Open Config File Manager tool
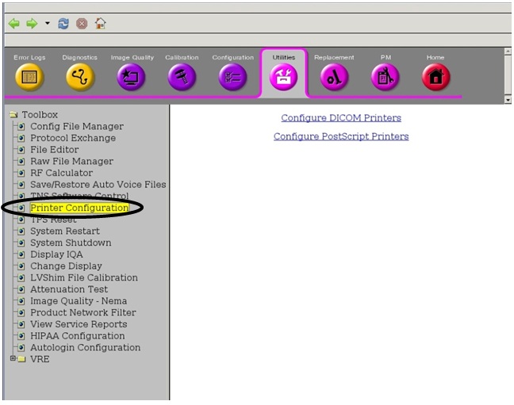 (76, 127)
